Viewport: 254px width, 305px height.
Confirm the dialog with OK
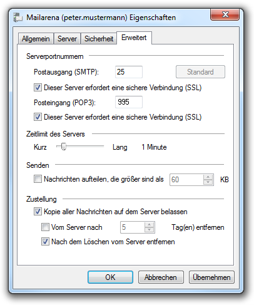(110, 277)
